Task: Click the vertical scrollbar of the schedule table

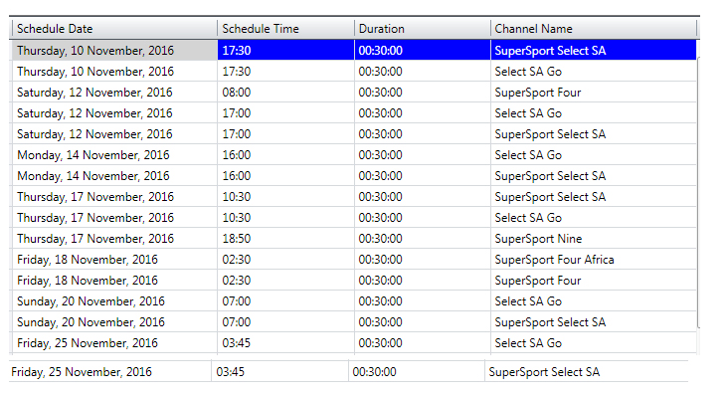Action: pyautogui.click(x=698, y=192)
